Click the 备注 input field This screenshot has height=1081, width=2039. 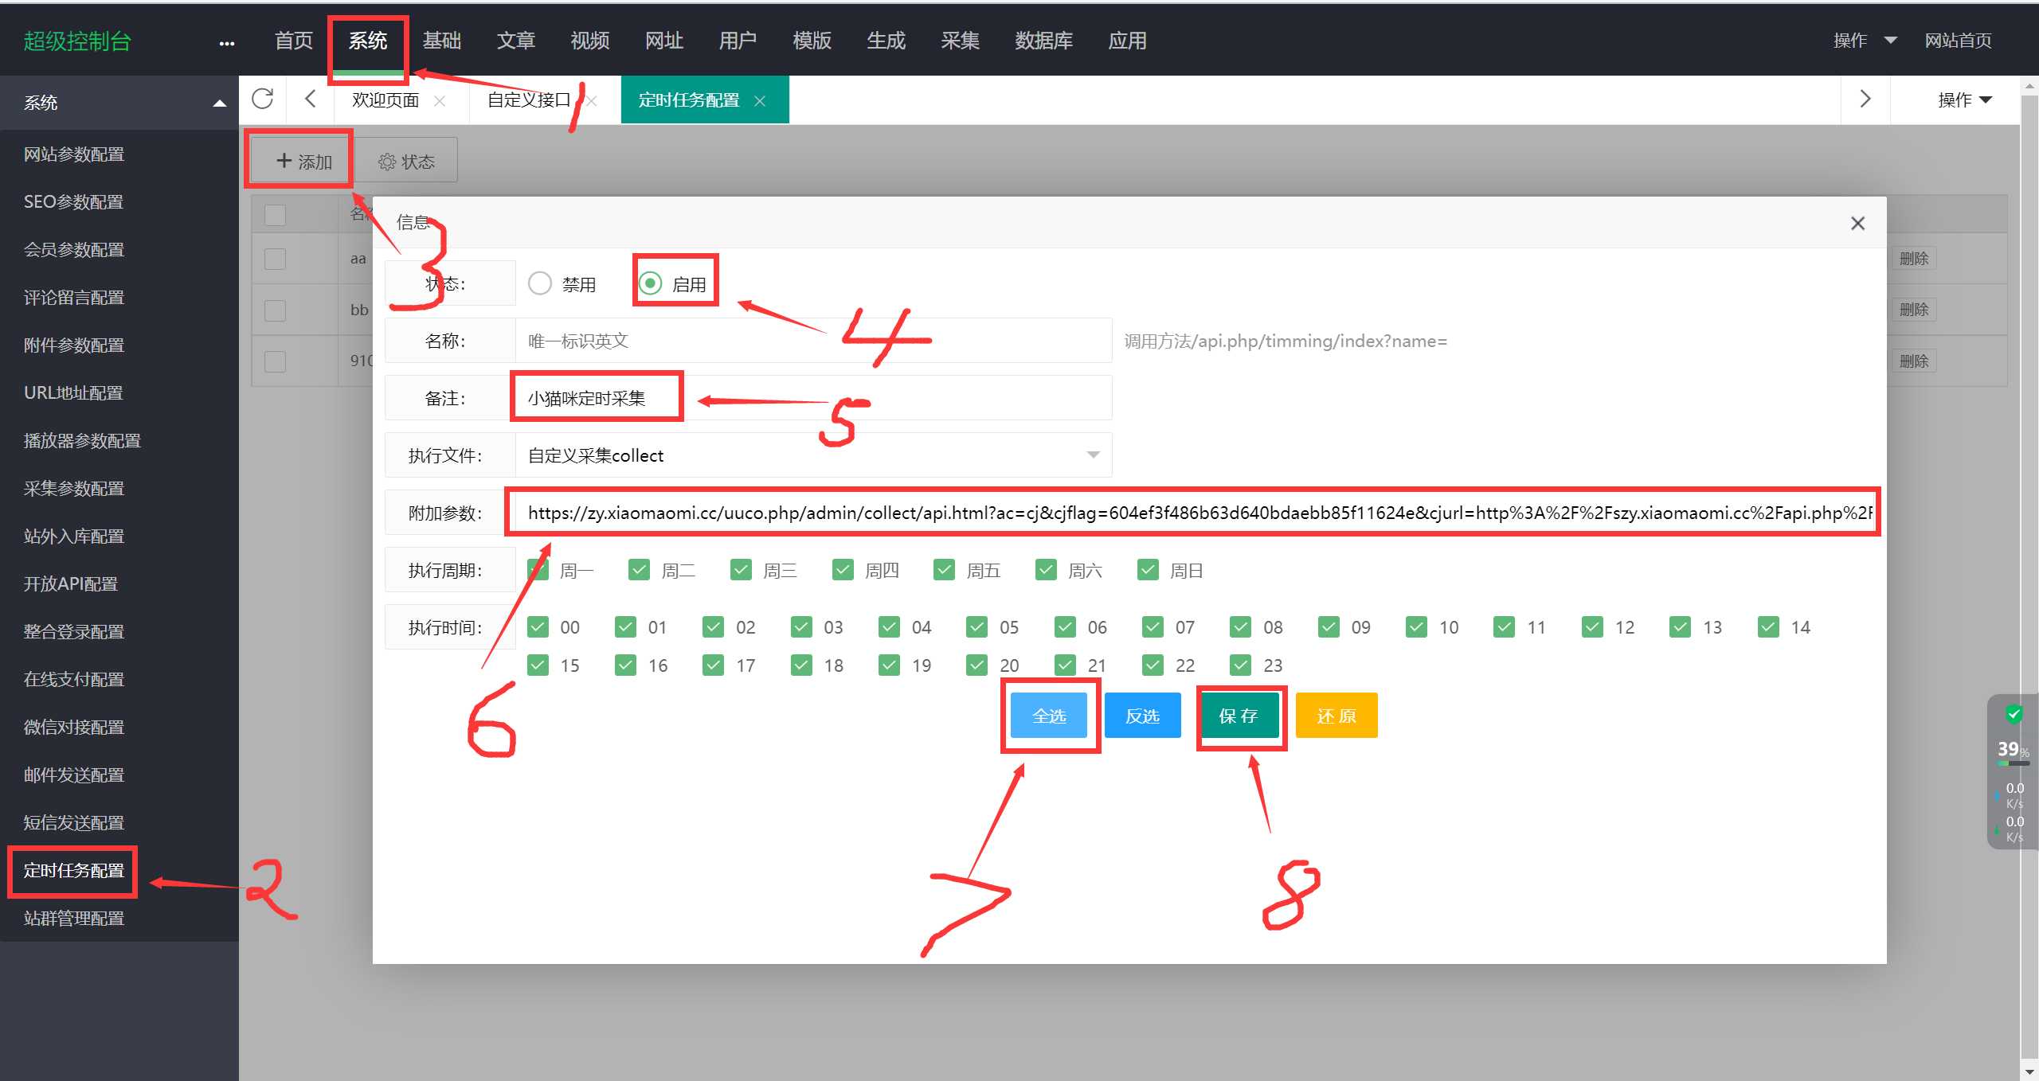[x=813, y=398]
